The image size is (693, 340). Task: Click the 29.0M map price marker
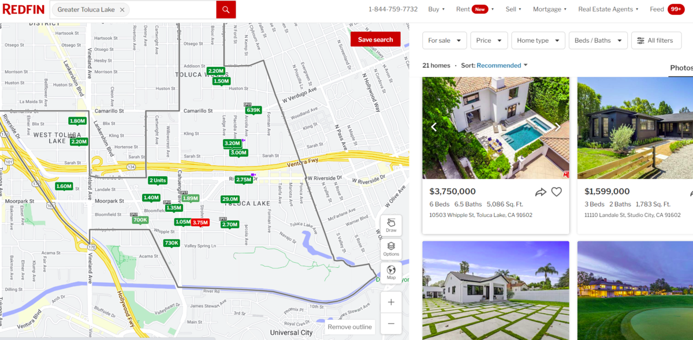[x=230, y=200]
